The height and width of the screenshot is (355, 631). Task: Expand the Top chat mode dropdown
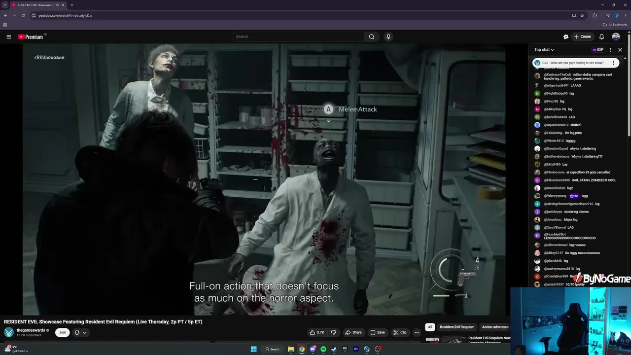(x=544, y=50)
